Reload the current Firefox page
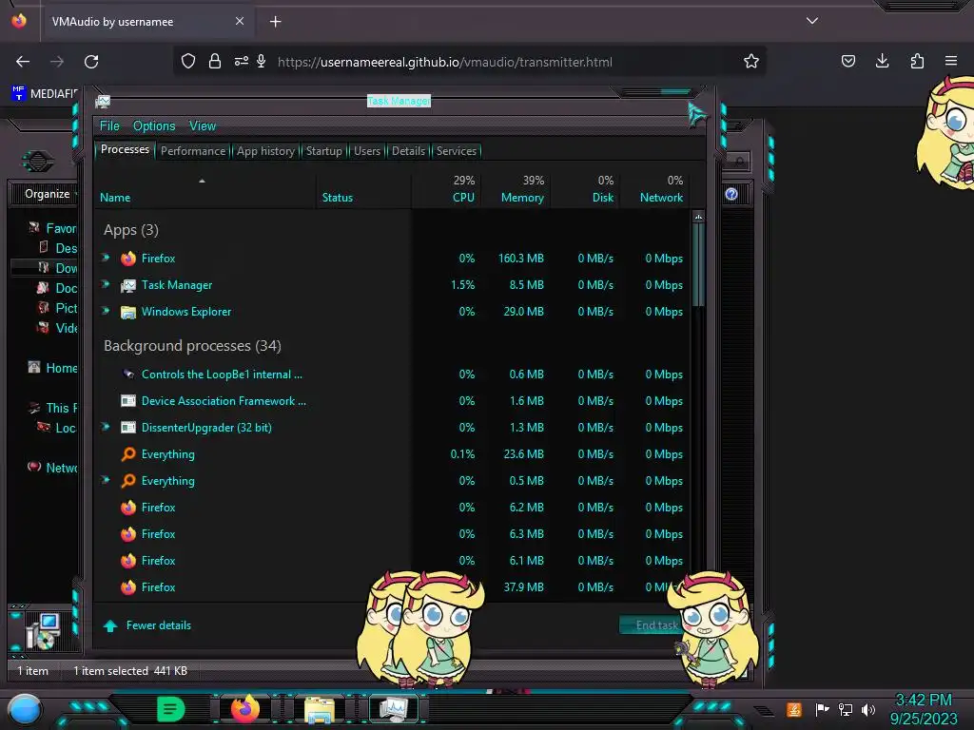974x730 pixels. point(91,62)
